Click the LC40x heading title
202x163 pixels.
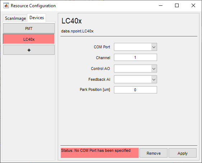pos(72,21)
